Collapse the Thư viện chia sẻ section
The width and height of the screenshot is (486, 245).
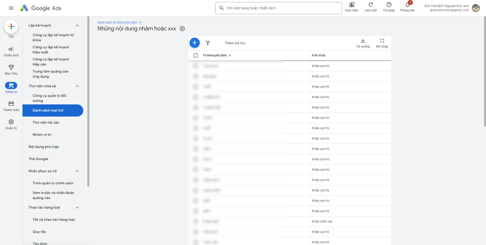click(77, 86)
